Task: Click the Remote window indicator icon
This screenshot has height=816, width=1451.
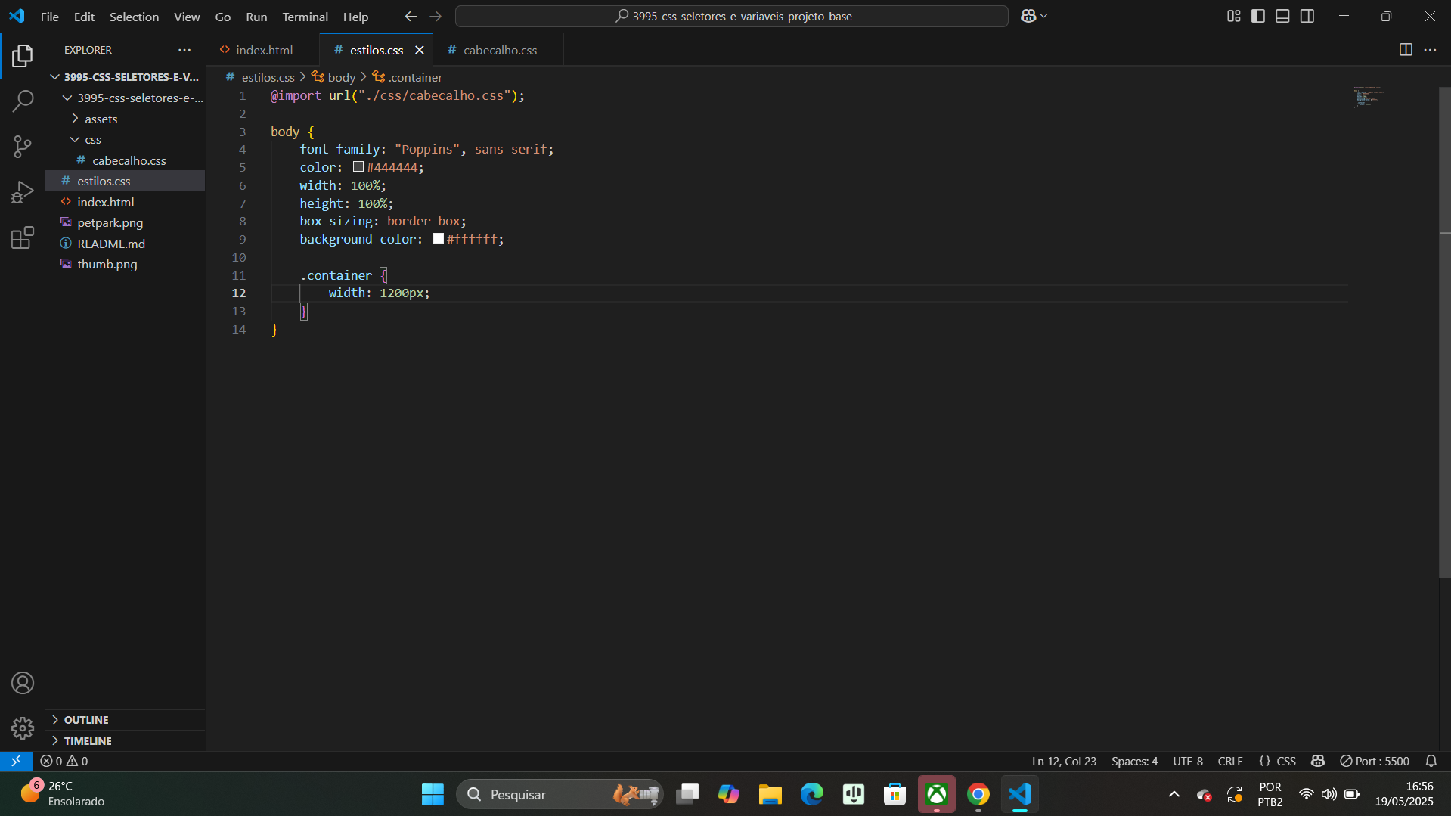Action: [x=16, y=761]
